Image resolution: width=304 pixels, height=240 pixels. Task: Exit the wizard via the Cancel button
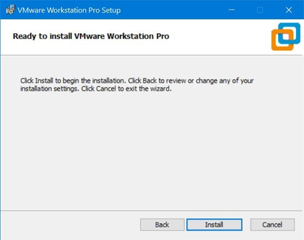(x=272, y=225)
